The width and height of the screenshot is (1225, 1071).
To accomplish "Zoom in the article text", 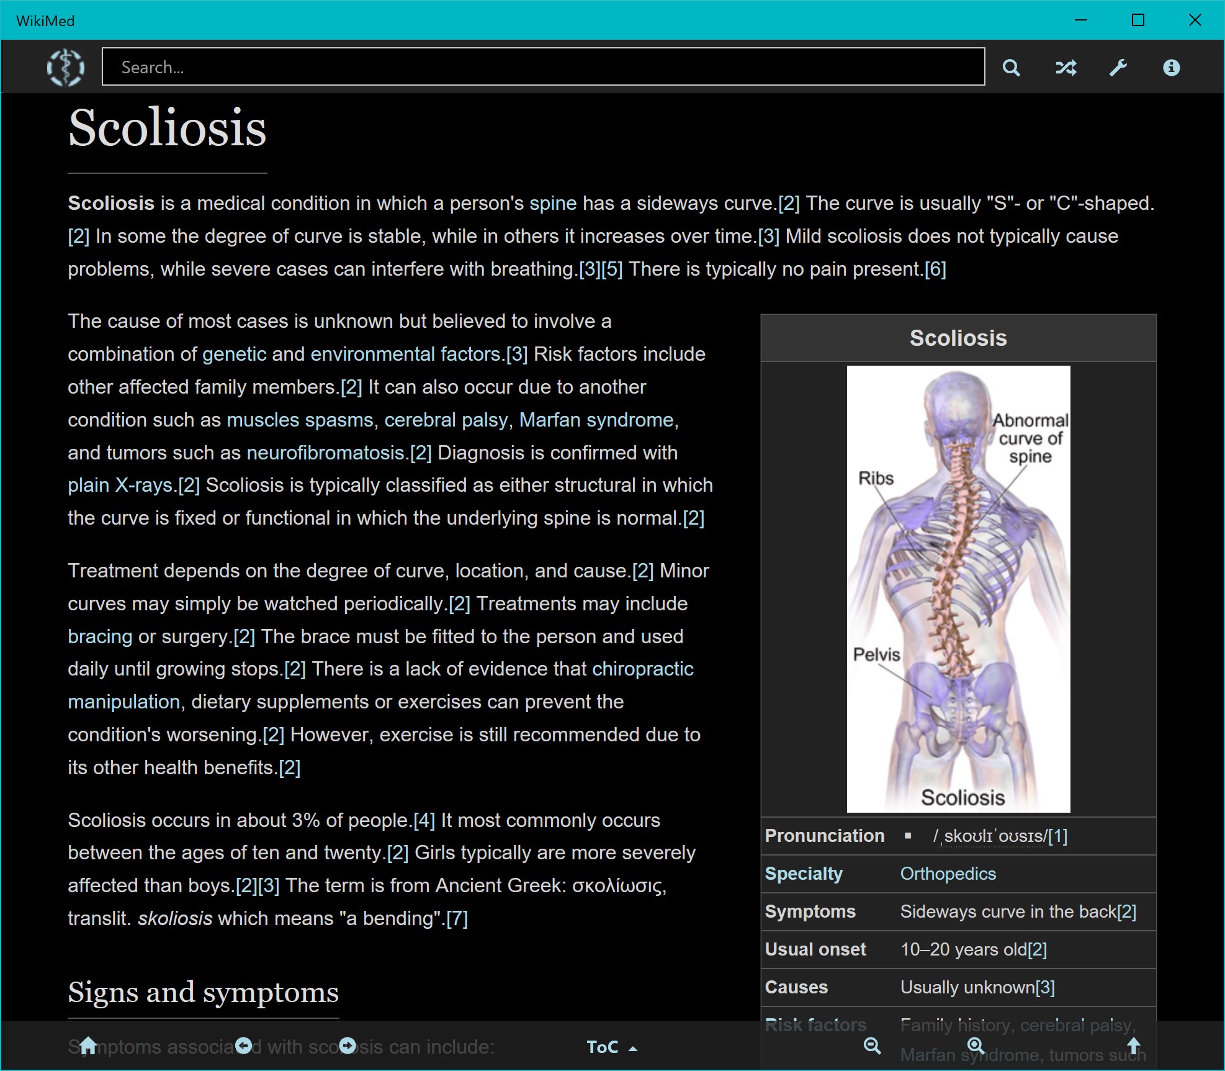I will 974,1046.
